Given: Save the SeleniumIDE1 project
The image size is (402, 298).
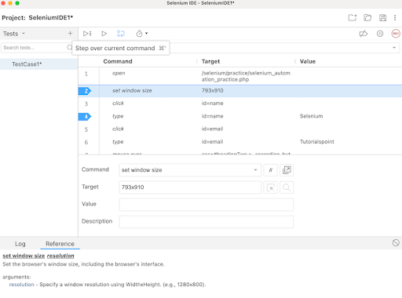Looking at the screenshot, I should coord(382,17).
